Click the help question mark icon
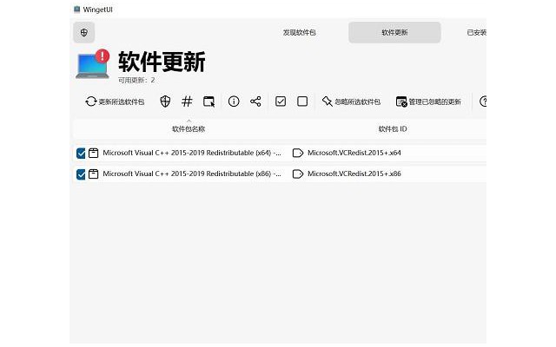The height and width of the screenshot is (347, 556). [483, 101]
